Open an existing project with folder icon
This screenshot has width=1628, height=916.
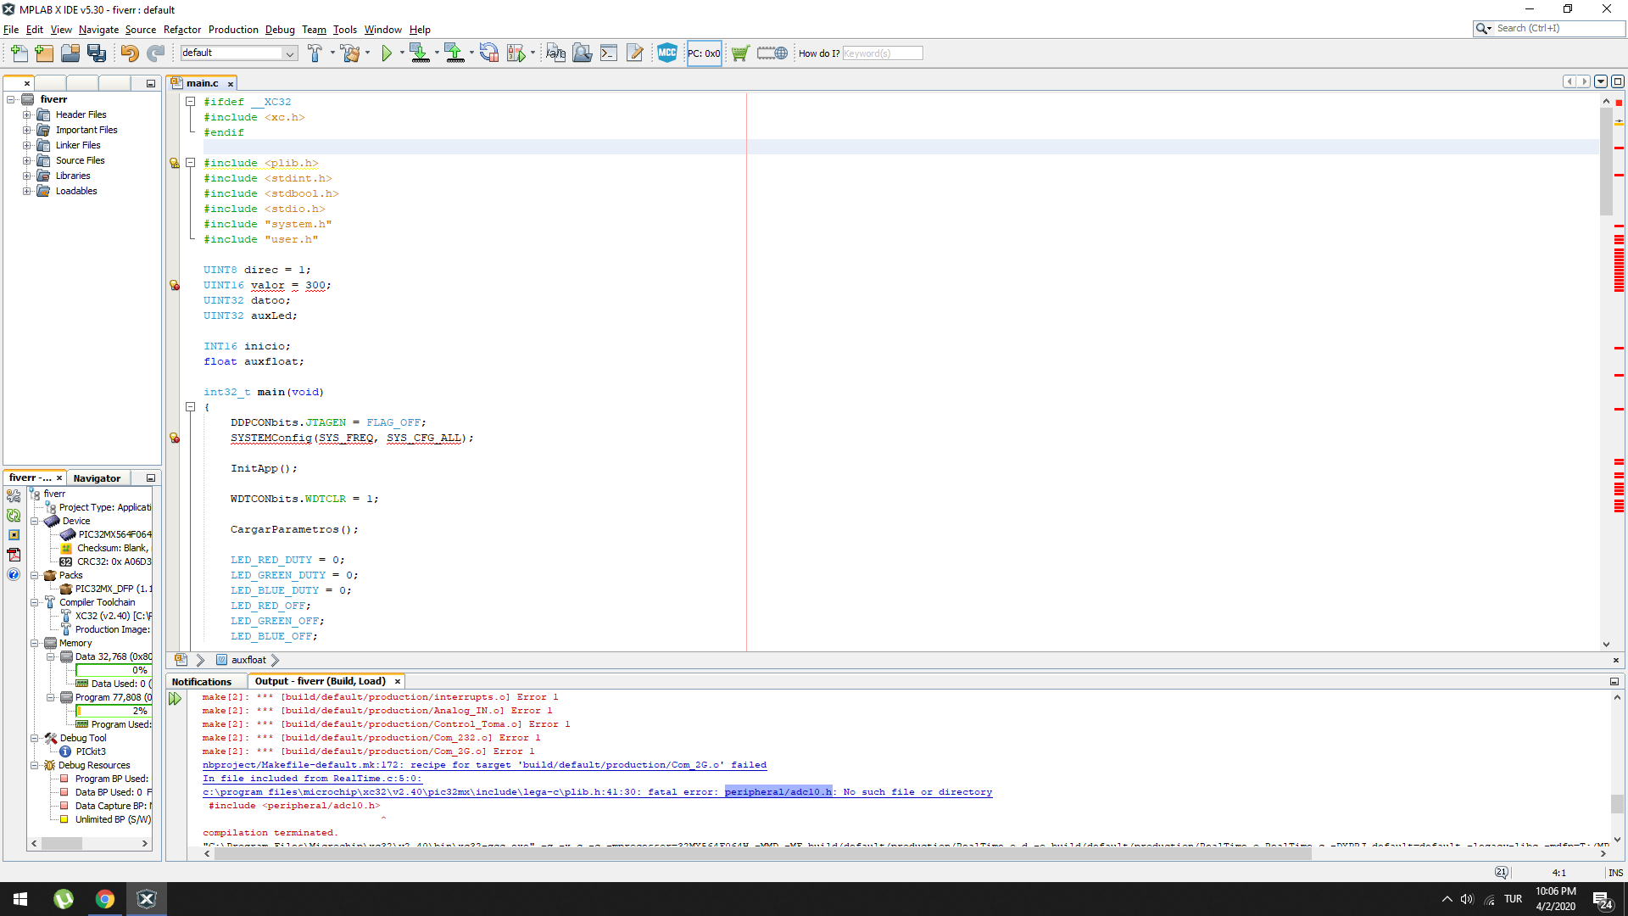pyautogui.click(x=70, y=53)
